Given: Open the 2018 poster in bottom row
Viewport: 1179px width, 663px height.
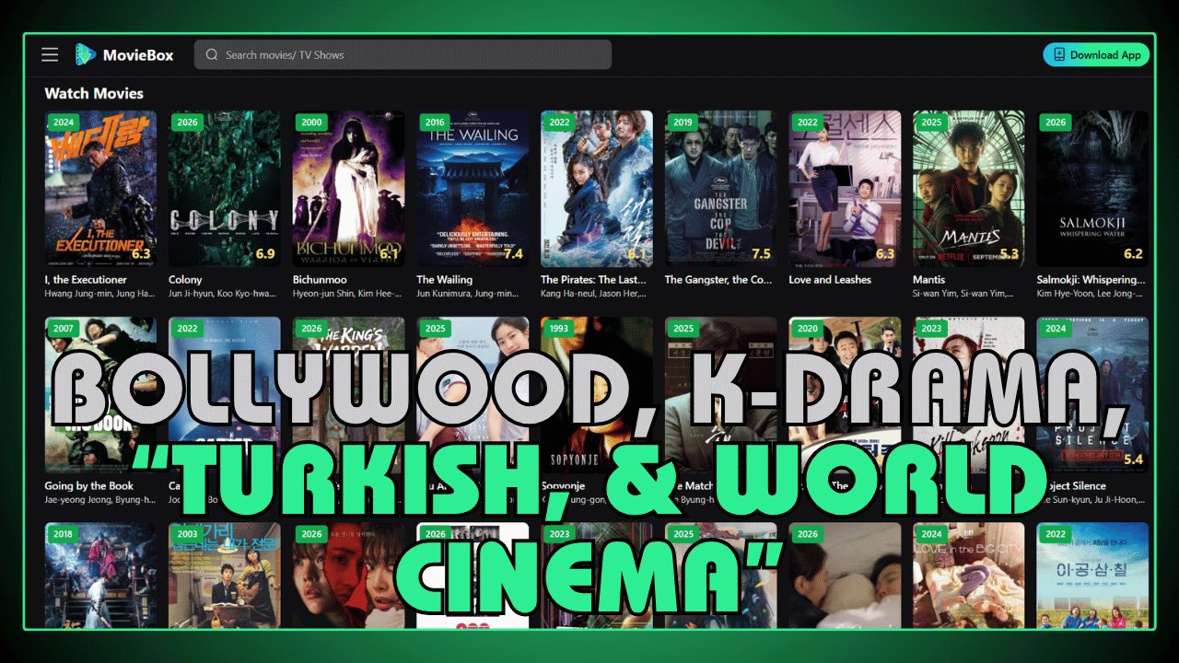Looking at the screenshot, I should click(x=100, y=576).
